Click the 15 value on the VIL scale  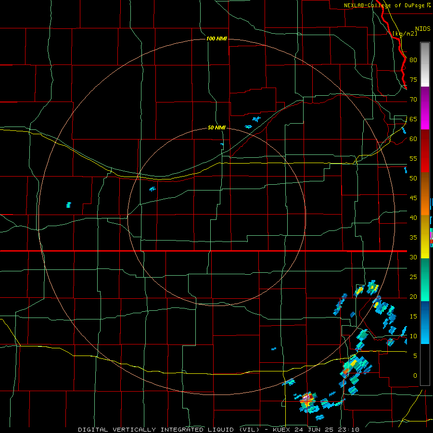(413, 317)
